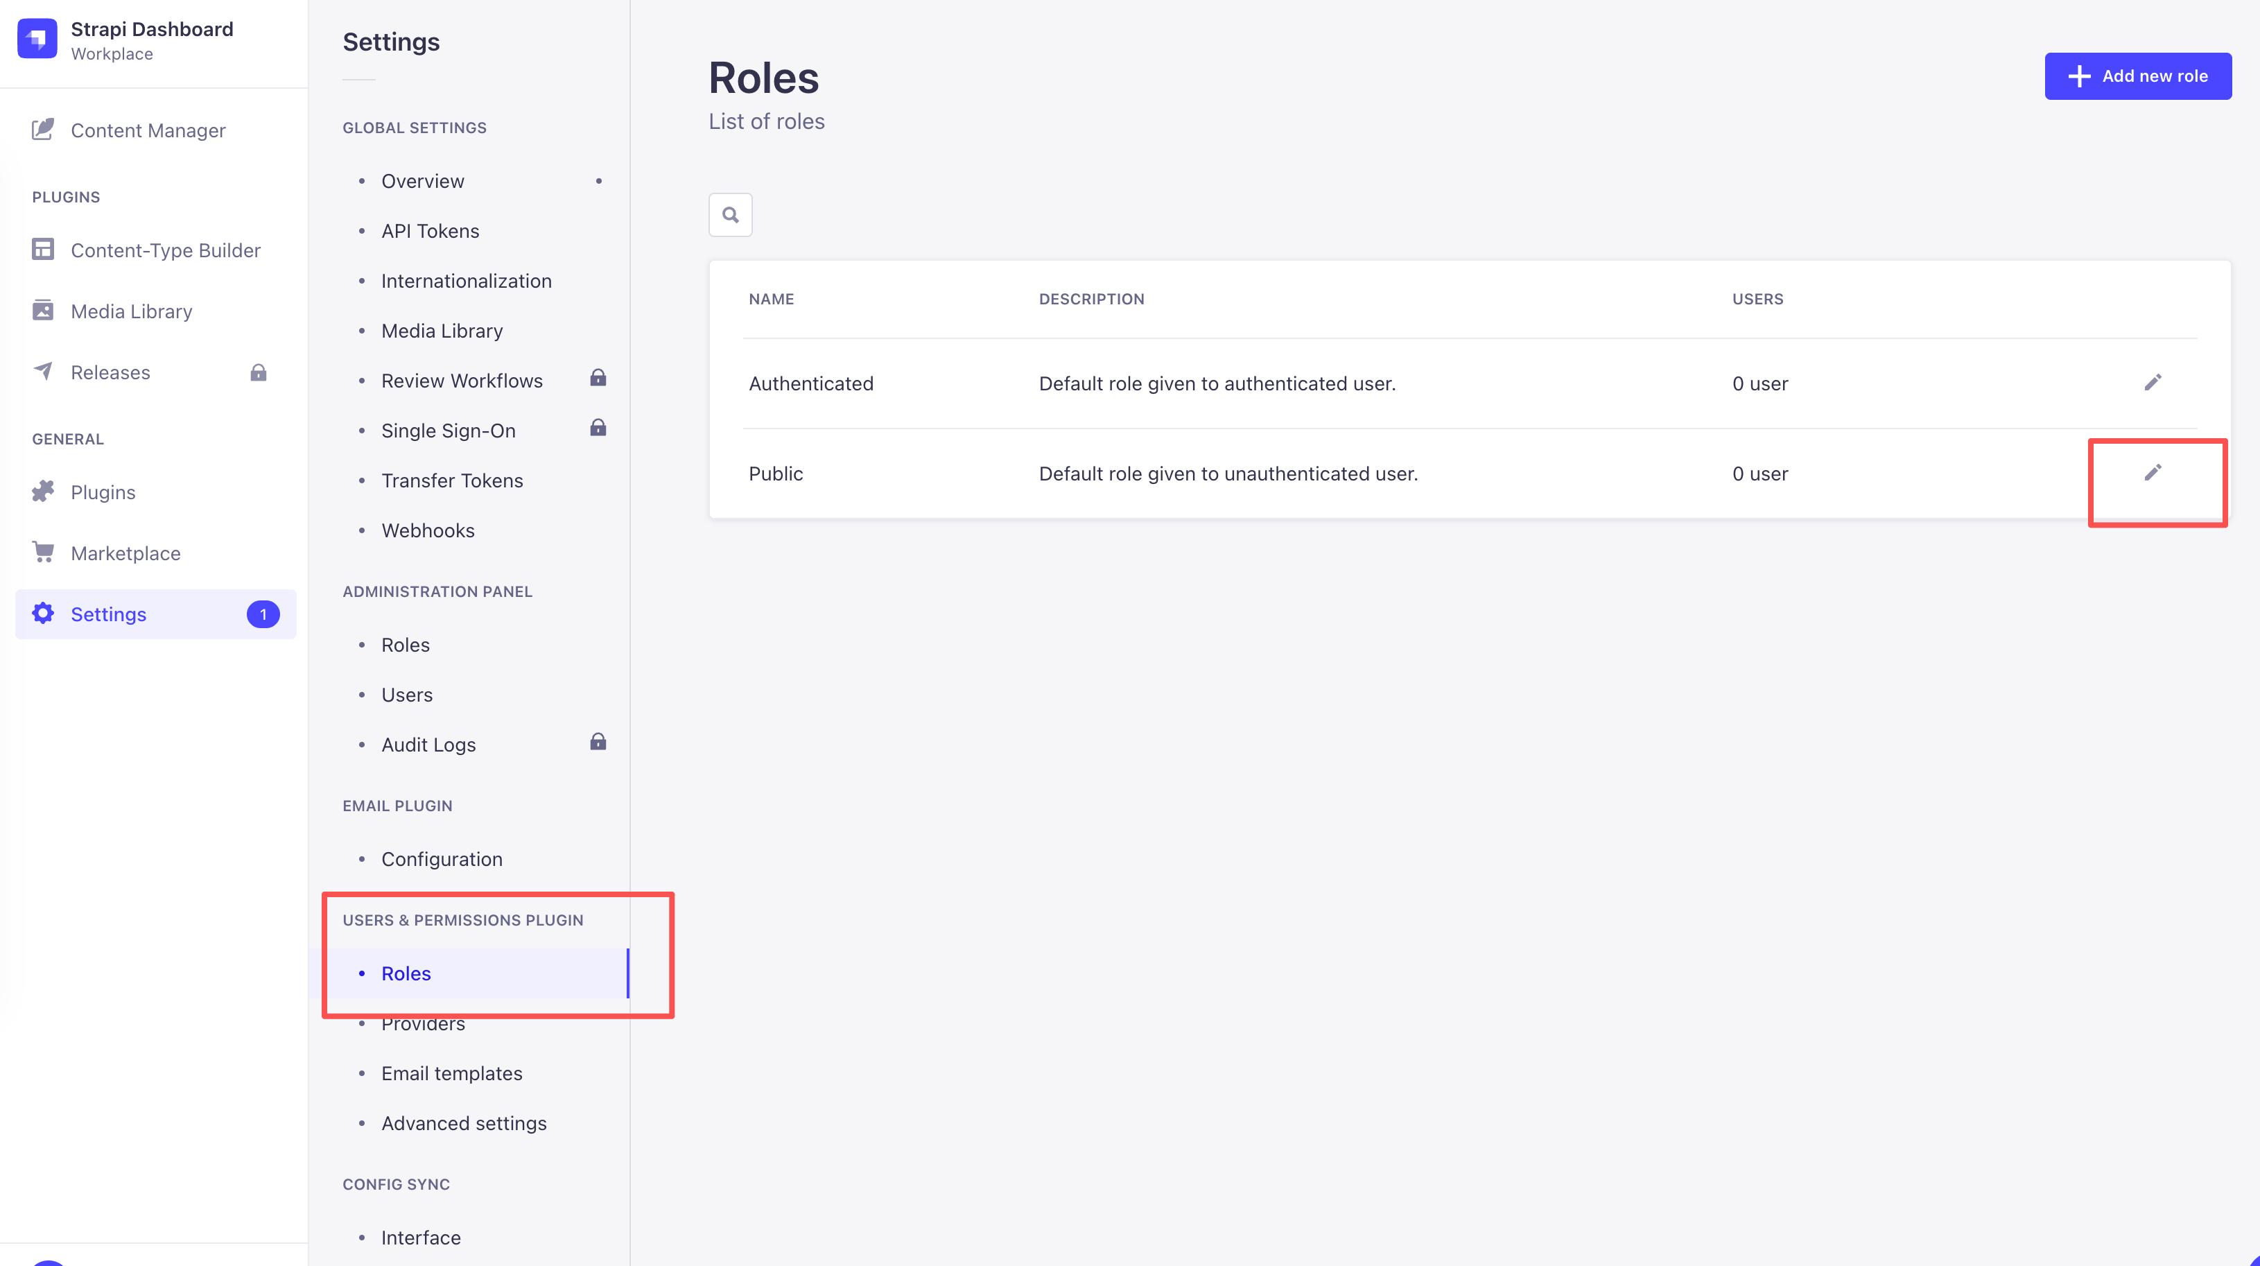Image resolution: width=2260 pixels, height=1266 pixels.
Task: Click the Strapi Dashboard logo
Action: [x=37, y=40]
